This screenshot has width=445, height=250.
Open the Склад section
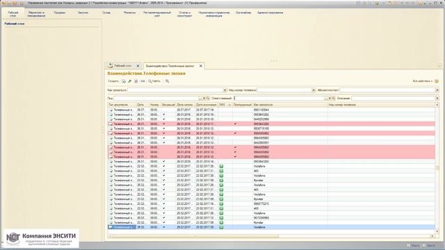click(x=106, y=12)
